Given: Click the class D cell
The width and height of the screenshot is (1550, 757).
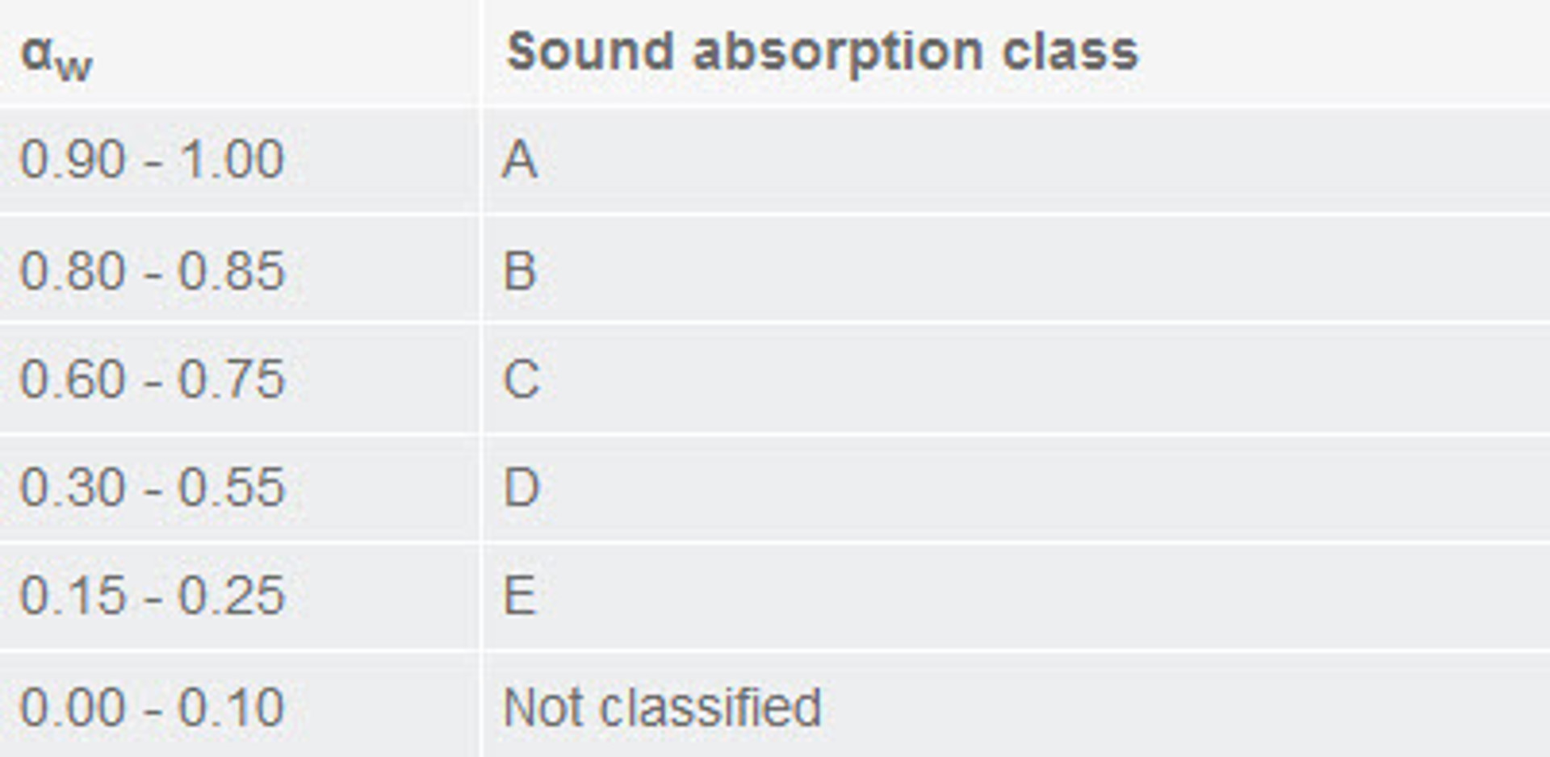Looking at the screenshot, I should click(x=521, y=487).
